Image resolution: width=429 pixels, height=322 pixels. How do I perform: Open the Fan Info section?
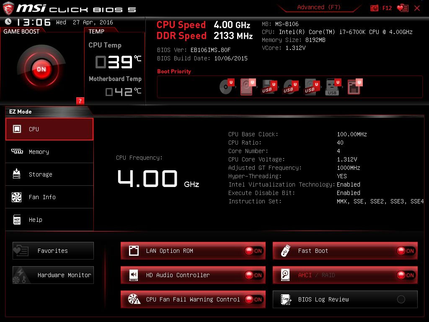pyautogui.click(x=49, y=197)
